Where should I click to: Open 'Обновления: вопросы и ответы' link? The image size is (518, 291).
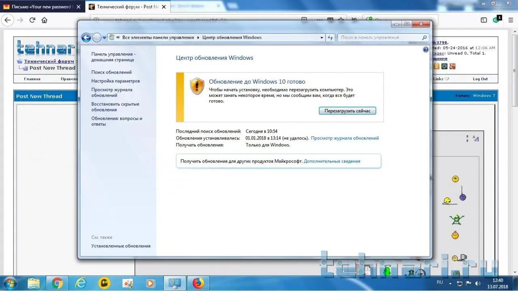pos(117,121)
